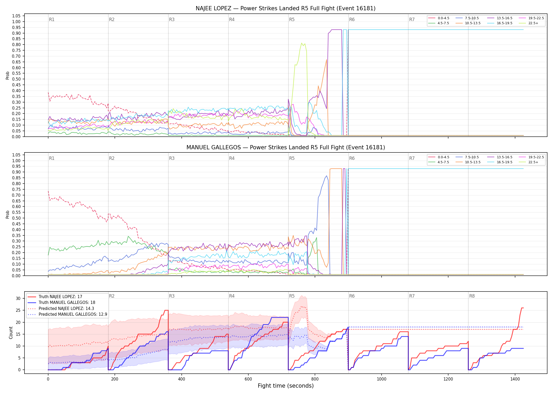Screen dimensions: 553x395
Task: Click the 0.50 y-tick label on Najee Lopez chart
Action: coord(16,79)
